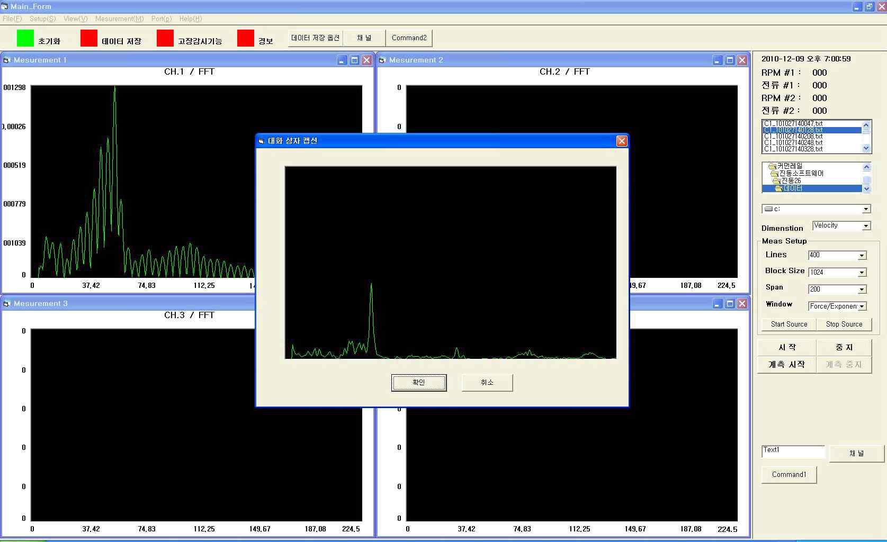This screenshot has width=887, height=542.
Task: Open the Span dropdown showing 200
Action: click(862, 290)
